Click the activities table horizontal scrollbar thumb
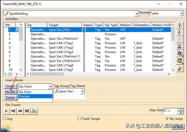187x132 pixels. pyautogui.click(x=47, y=74)
